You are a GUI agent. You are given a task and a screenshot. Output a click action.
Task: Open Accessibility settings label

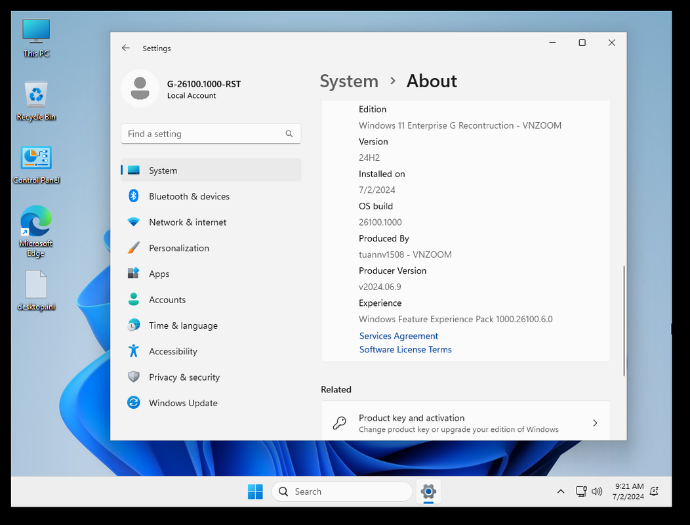[173, 352]
